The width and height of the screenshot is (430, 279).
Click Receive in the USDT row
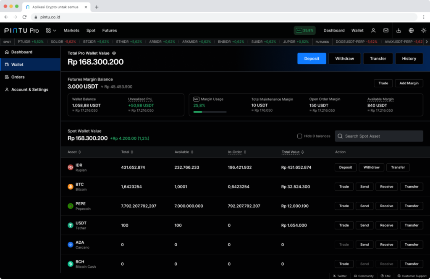[x=386, y=225]
